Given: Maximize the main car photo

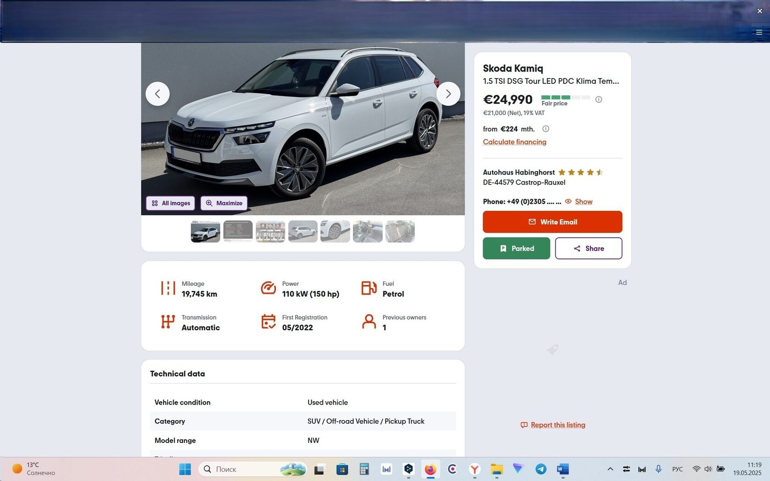Looking at the screenshot, I should [x=224, y=203].
